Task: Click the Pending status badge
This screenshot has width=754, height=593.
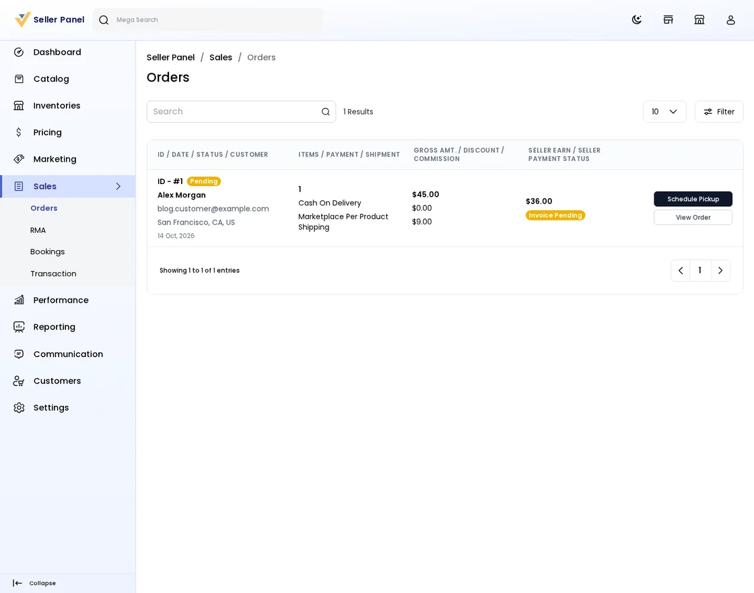Action: point(204,181)
